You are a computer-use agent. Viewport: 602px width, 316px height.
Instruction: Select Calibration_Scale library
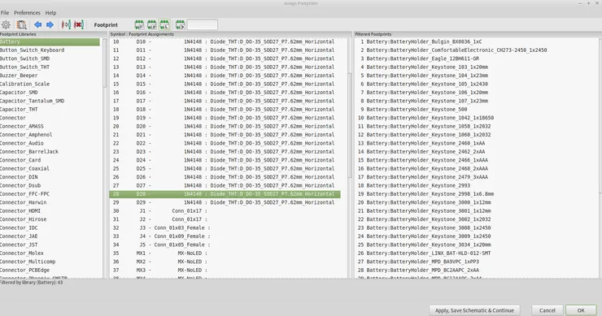click(50, 84)
